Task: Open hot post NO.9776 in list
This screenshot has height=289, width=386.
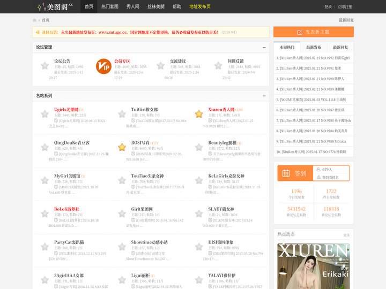Action: tap(311, 152)
